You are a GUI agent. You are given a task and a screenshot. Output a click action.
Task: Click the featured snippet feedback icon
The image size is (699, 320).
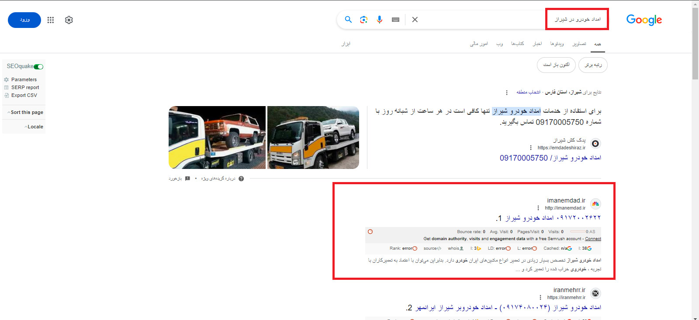coord(187,179)
